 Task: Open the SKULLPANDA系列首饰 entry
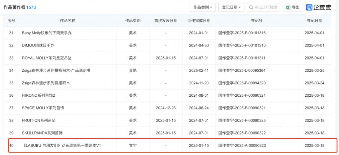(x=42, y=133)
